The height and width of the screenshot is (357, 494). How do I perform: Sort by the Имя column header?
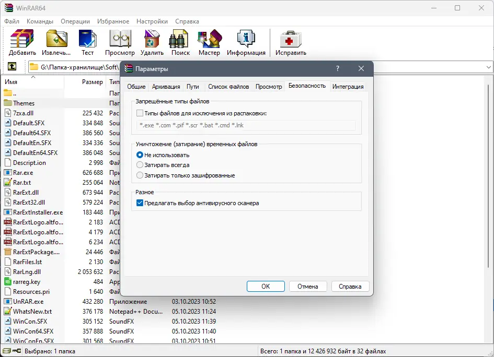(33, 82)
